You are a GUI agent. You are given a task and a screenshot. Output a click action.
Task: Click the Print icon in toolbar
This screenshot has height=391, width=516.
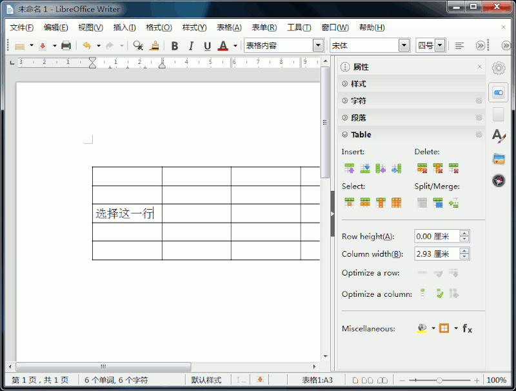pyautogui.click(x=66, y=46)
